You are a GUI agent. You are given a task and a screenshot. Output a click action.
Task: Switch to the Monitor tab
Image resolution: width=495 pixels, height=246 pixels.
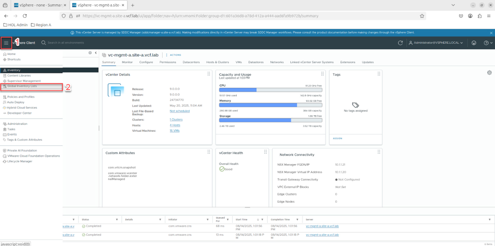(x=127, y=62)
